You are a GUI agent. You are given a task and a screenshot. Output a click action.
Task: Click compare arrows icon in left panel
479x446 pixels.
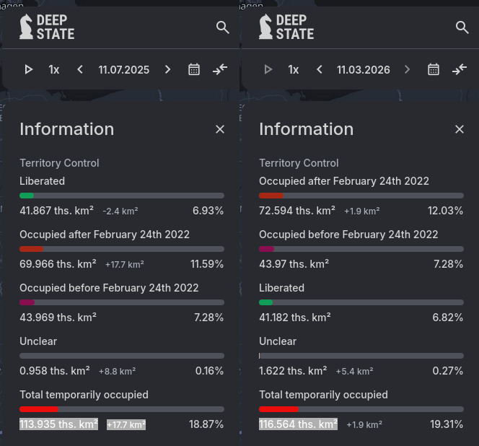pyautogui.click(x=220, y=69)
